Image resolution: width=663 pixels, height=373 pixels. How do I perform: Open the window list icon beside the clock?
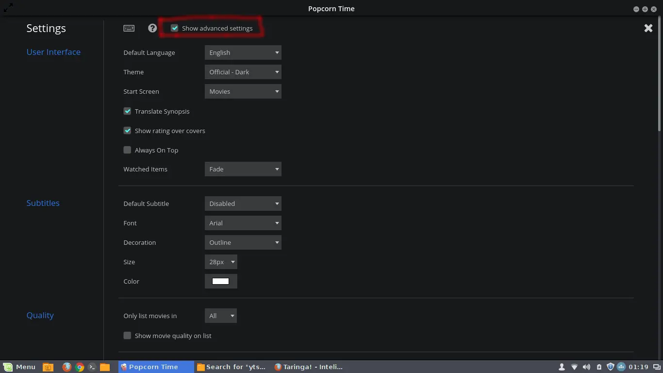click(x=657, y=367)
